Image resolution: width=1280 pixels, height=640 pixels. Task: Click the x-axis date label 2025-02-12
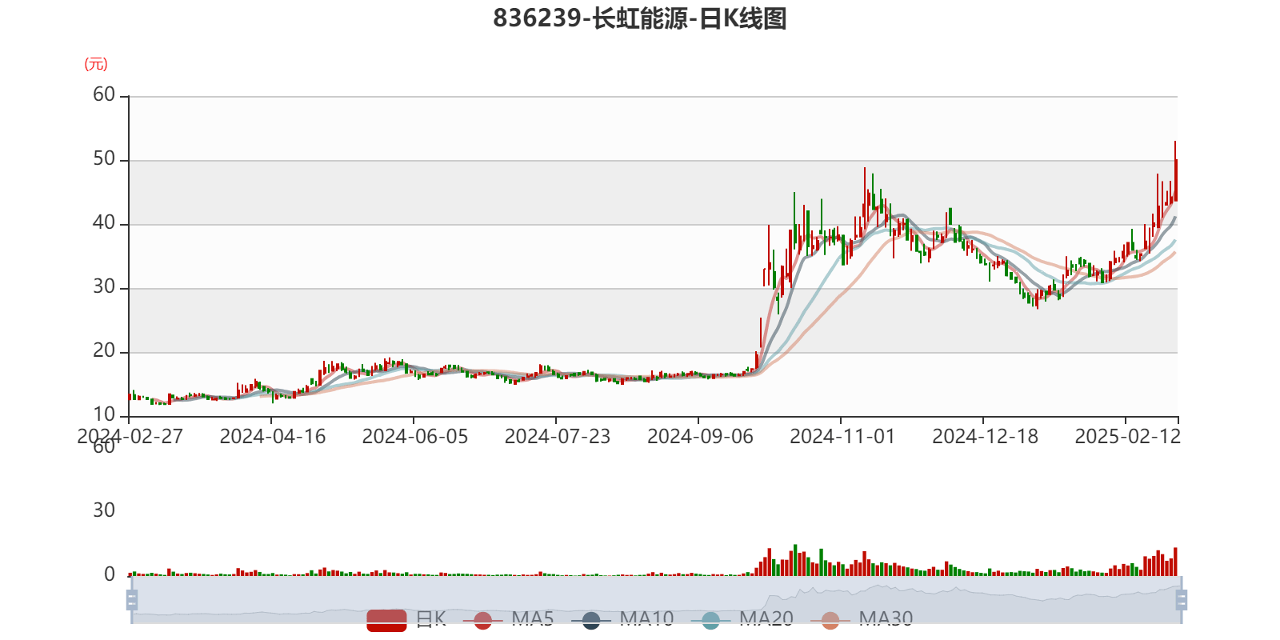(x=1127, y=437)
